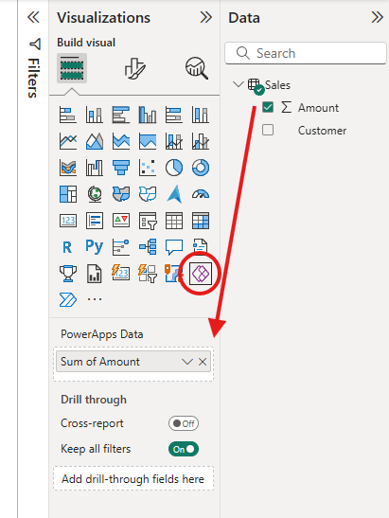The height and width of the screenshot is (518, 389).
Task: Select the 100% stacked column chart visual
Action: point(201,115)
